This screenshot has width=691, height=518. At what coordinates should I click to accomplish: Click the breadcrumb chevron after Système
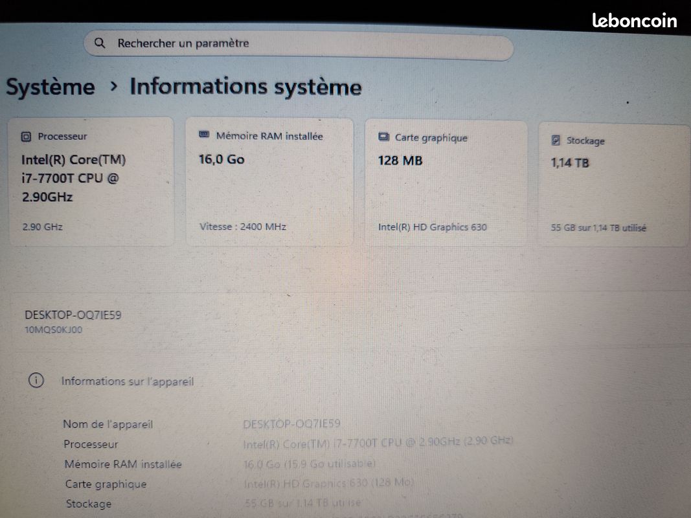coord(114,86)
